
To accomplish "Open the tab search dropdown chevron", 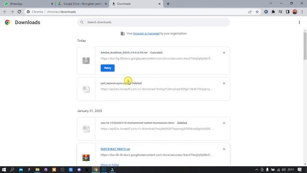I will tap(271, 3).
